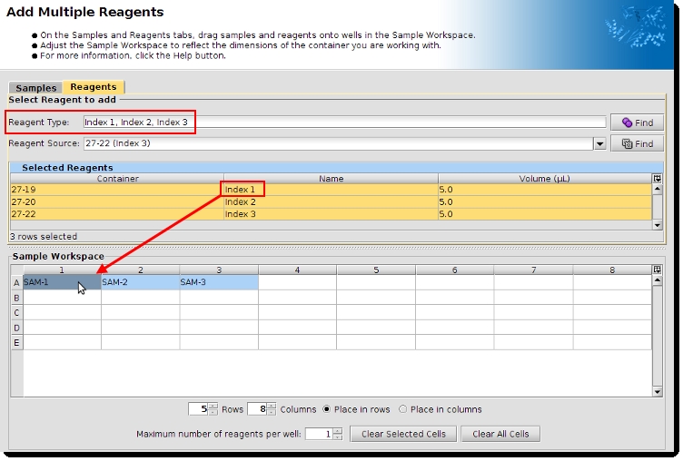
Task: Select the SAM-2 well in row A
Action: pos(140,282)
